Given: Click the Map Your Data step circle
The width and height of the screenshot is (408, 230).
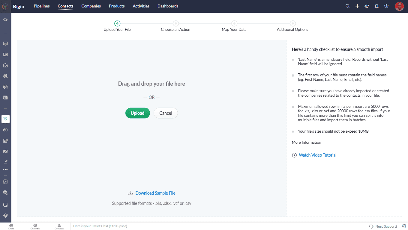Looking at the screenshot, I should 234,23.
